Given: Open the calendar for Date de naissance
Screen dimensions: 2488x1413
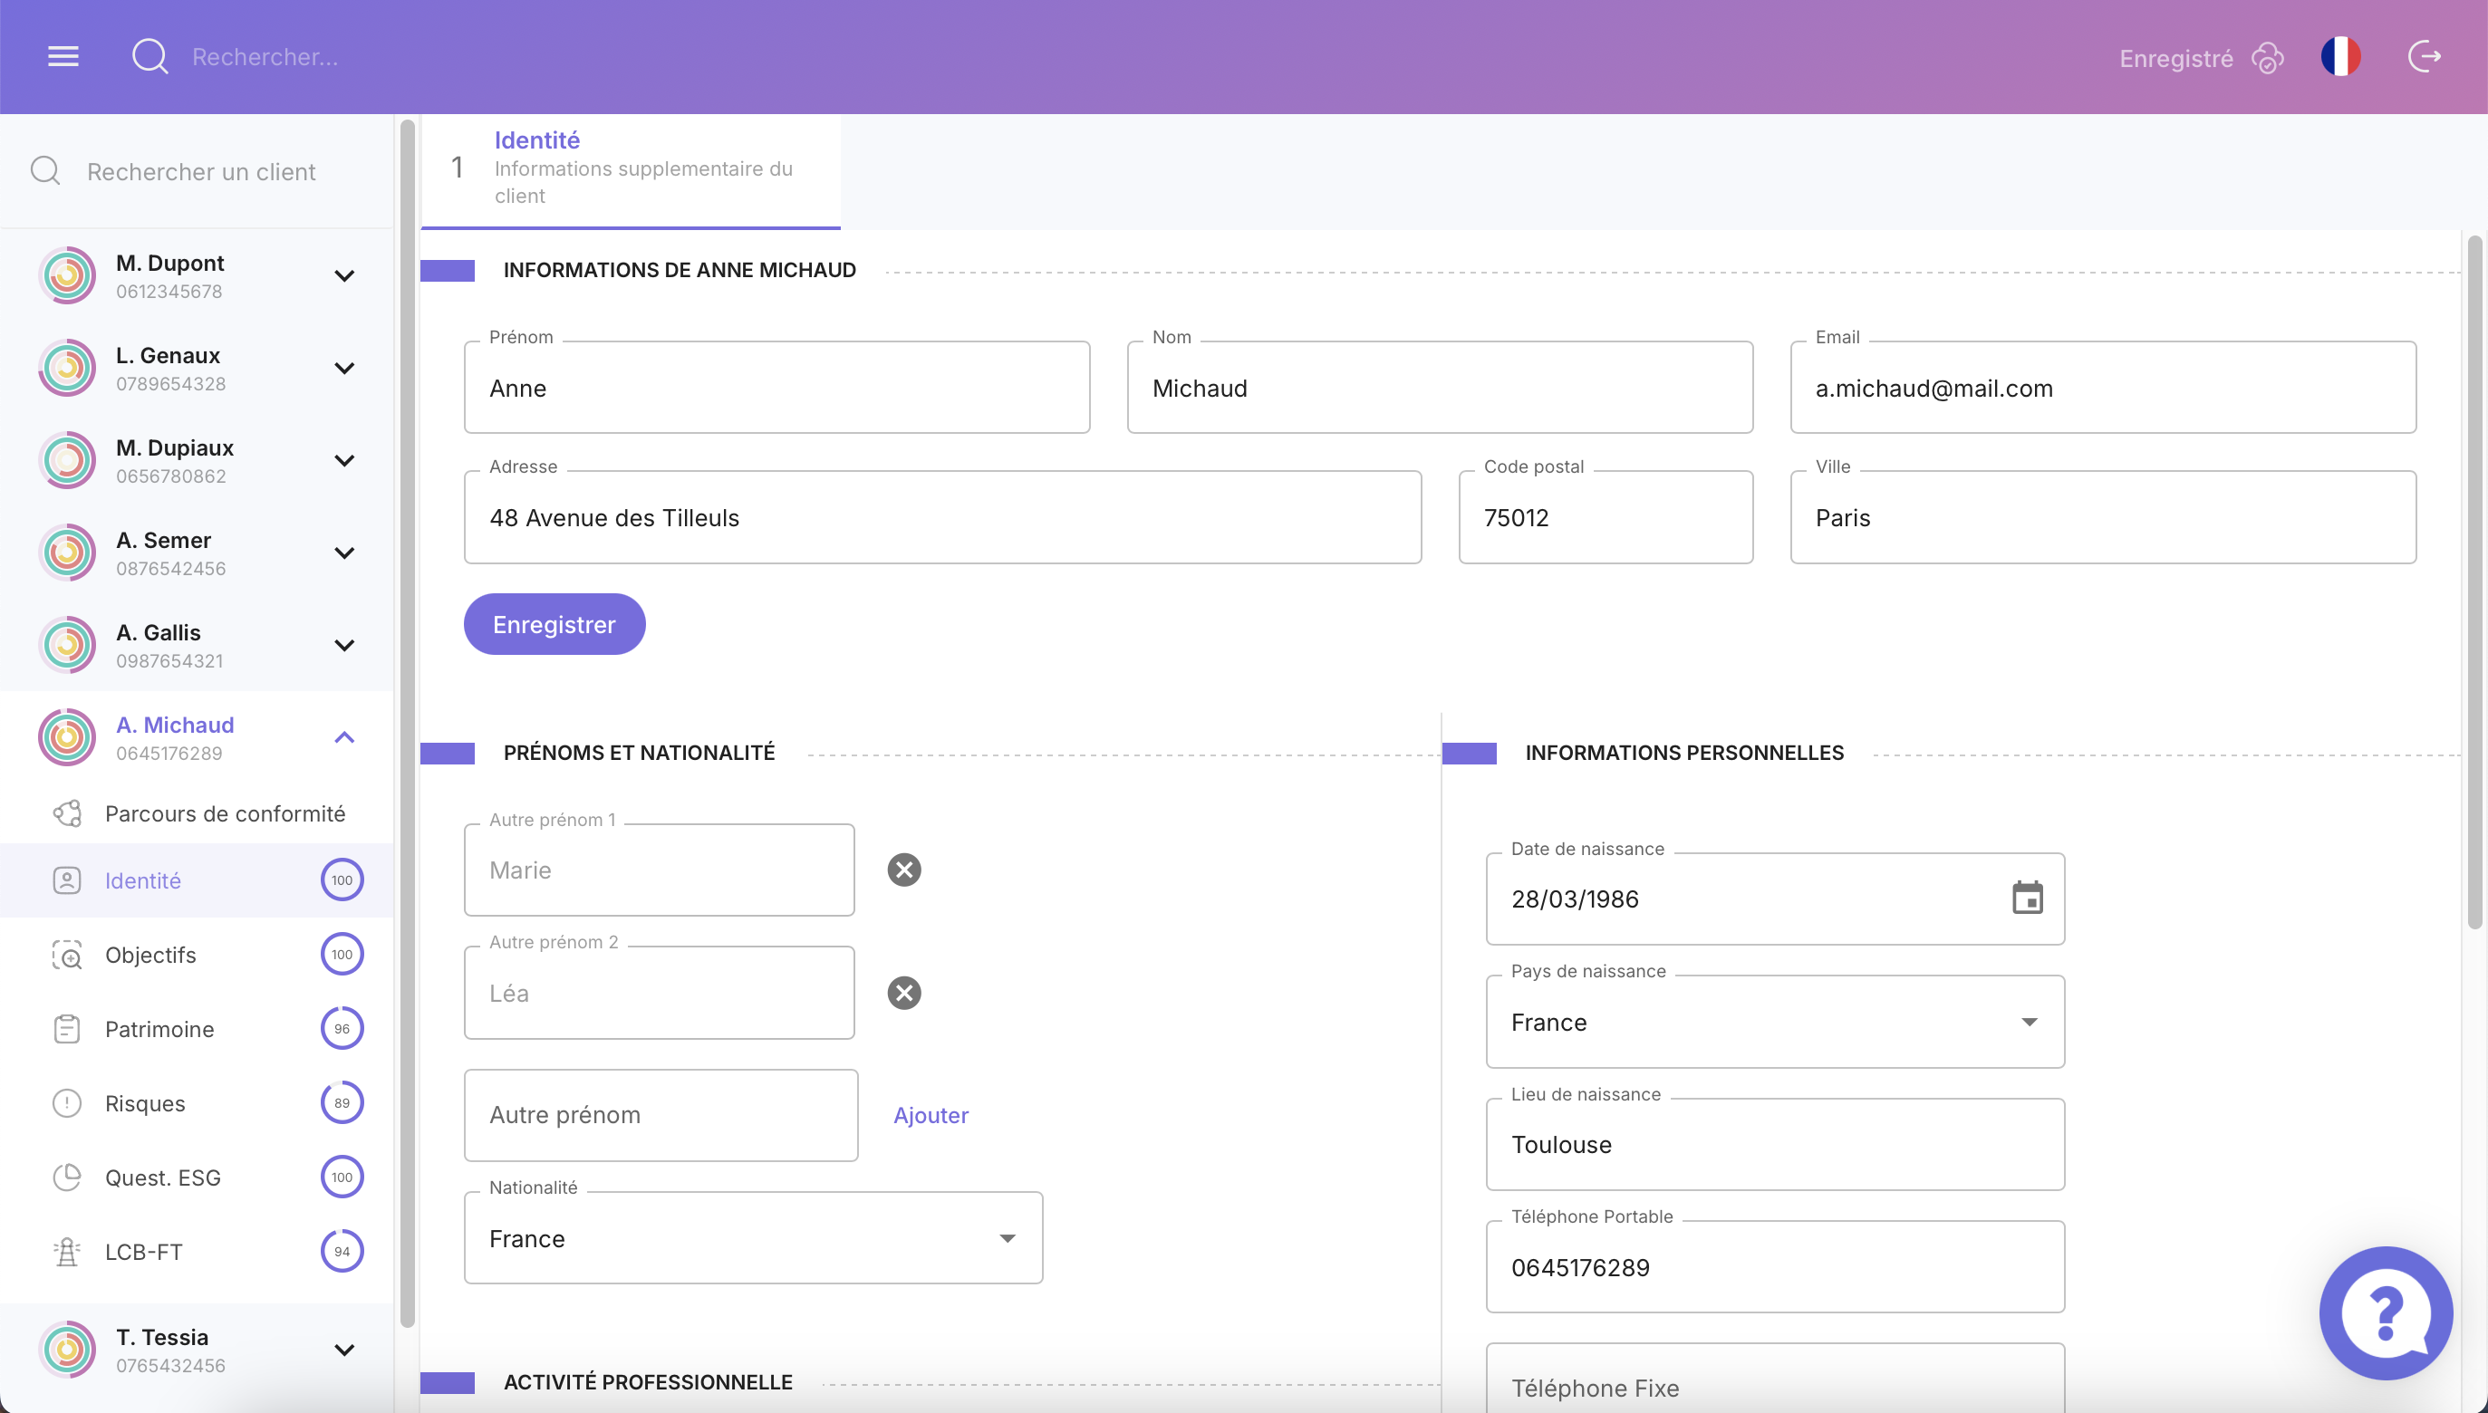Looking at the screenshot, I should point(2027,899).
